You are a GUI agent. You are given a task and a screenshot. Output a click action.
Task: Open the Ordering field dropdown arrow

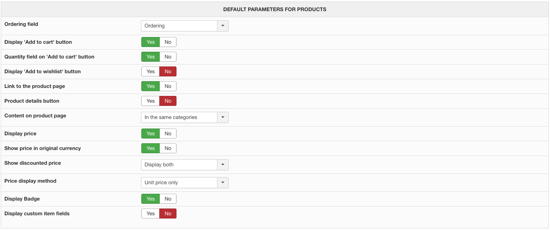pos(223,26)
